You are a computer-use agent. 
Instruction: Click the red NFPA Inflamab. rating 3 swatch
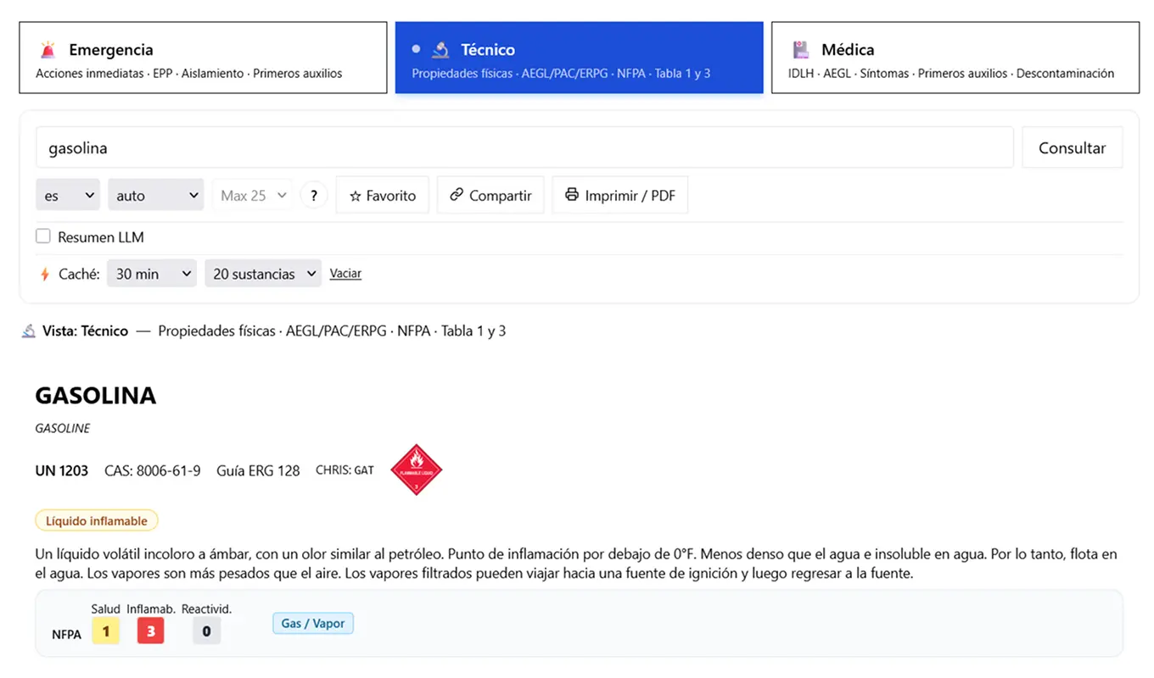[x=150, y=631]
